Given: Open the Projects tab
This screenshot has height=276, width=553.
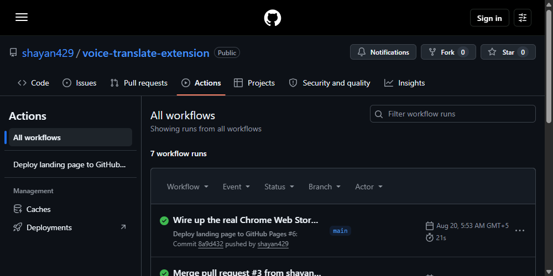Looking at the screenshot, I should [x=254, y=83].
